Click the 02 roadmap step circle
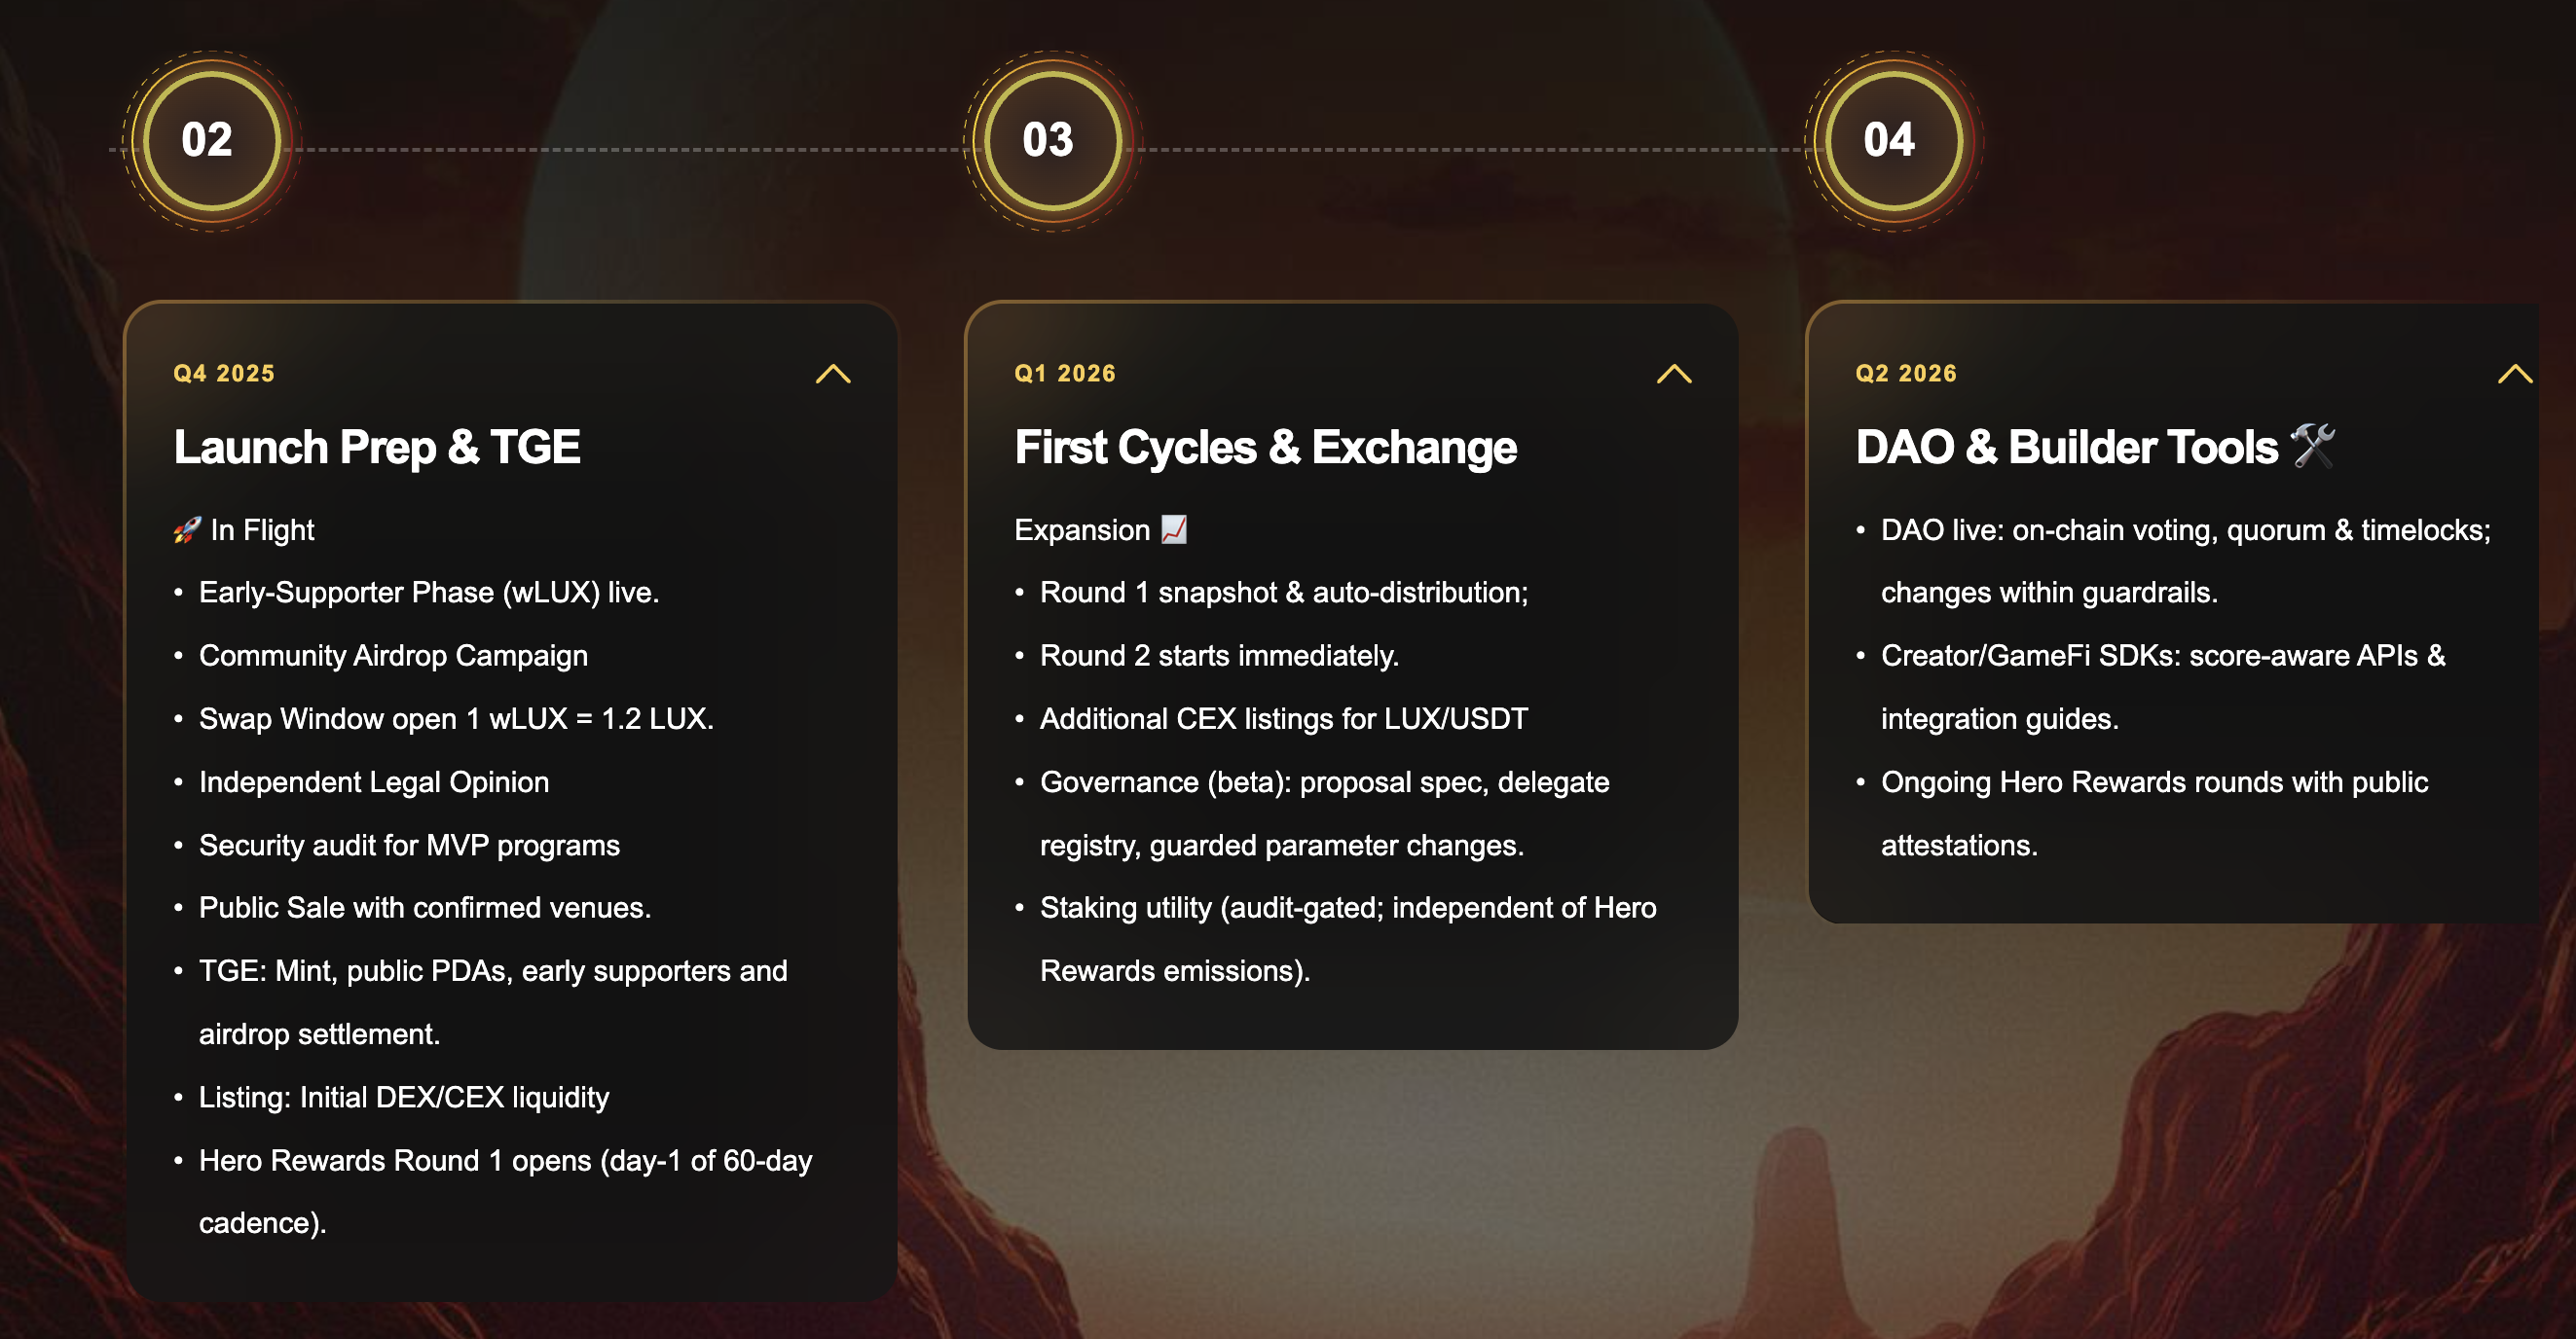 coord(211,141)
